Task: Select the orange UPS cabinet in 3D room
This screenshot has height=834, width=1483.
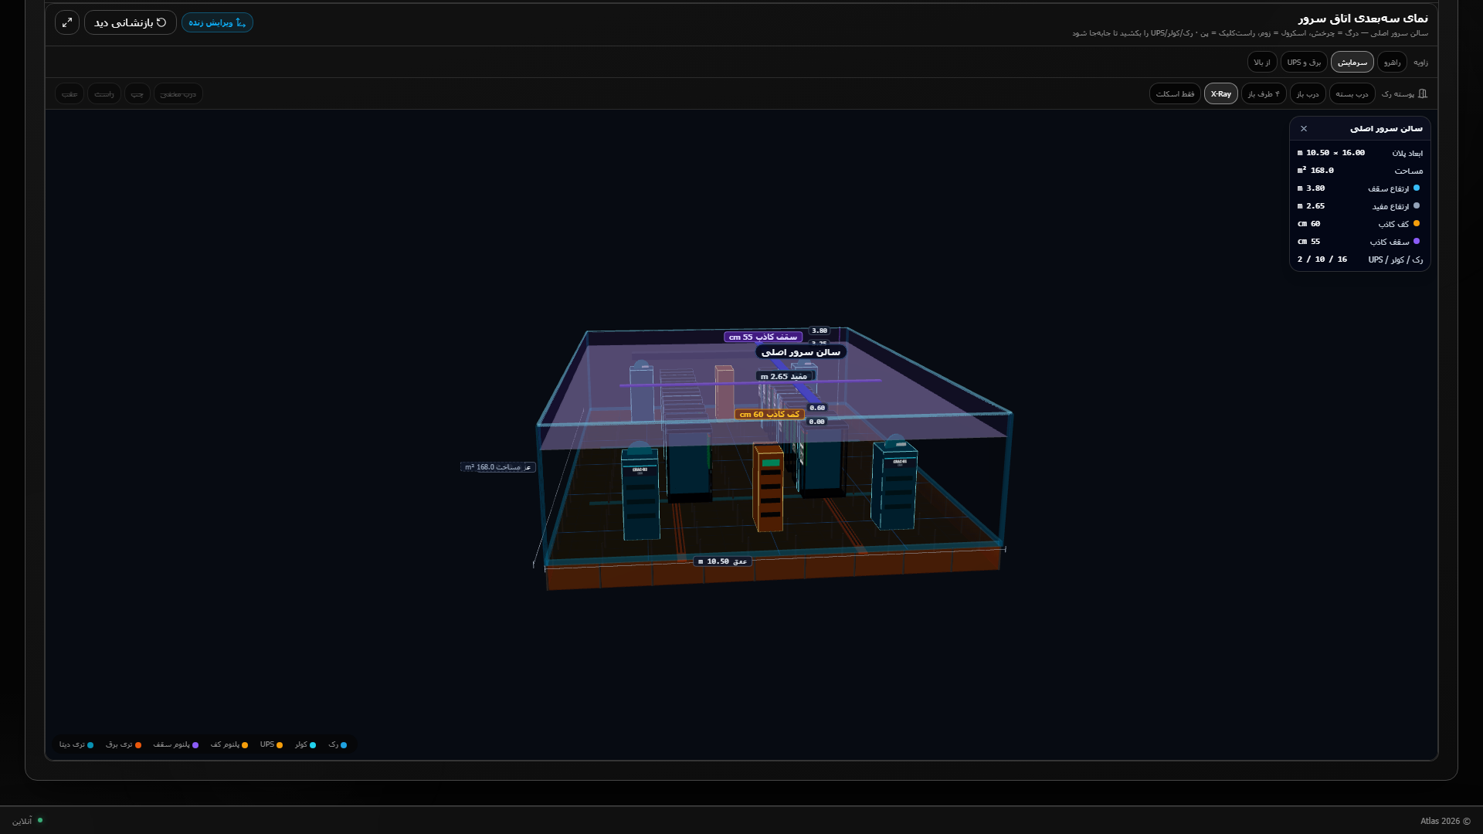Action: pos(768,488)
